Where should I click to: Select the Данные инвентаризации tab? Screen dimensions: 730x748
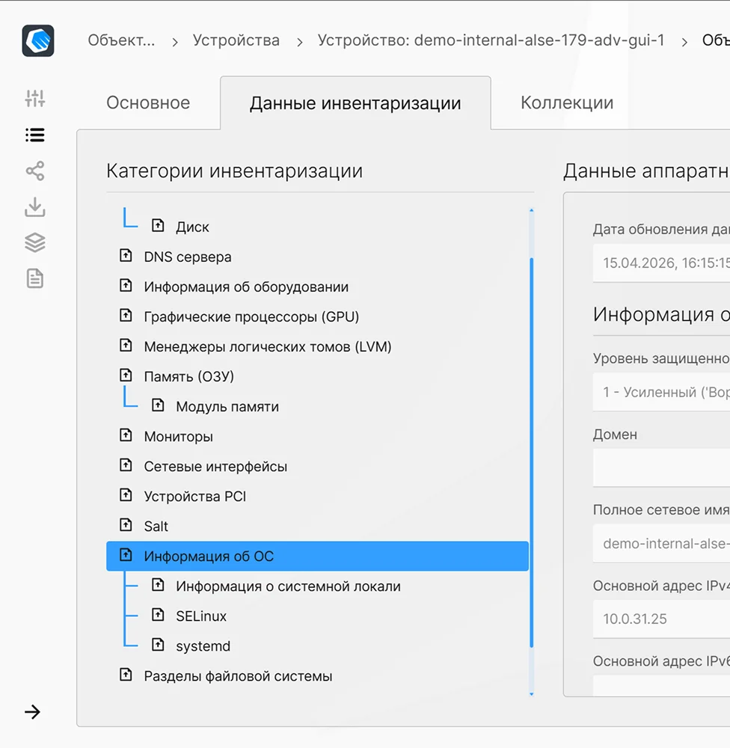[355, 103]
